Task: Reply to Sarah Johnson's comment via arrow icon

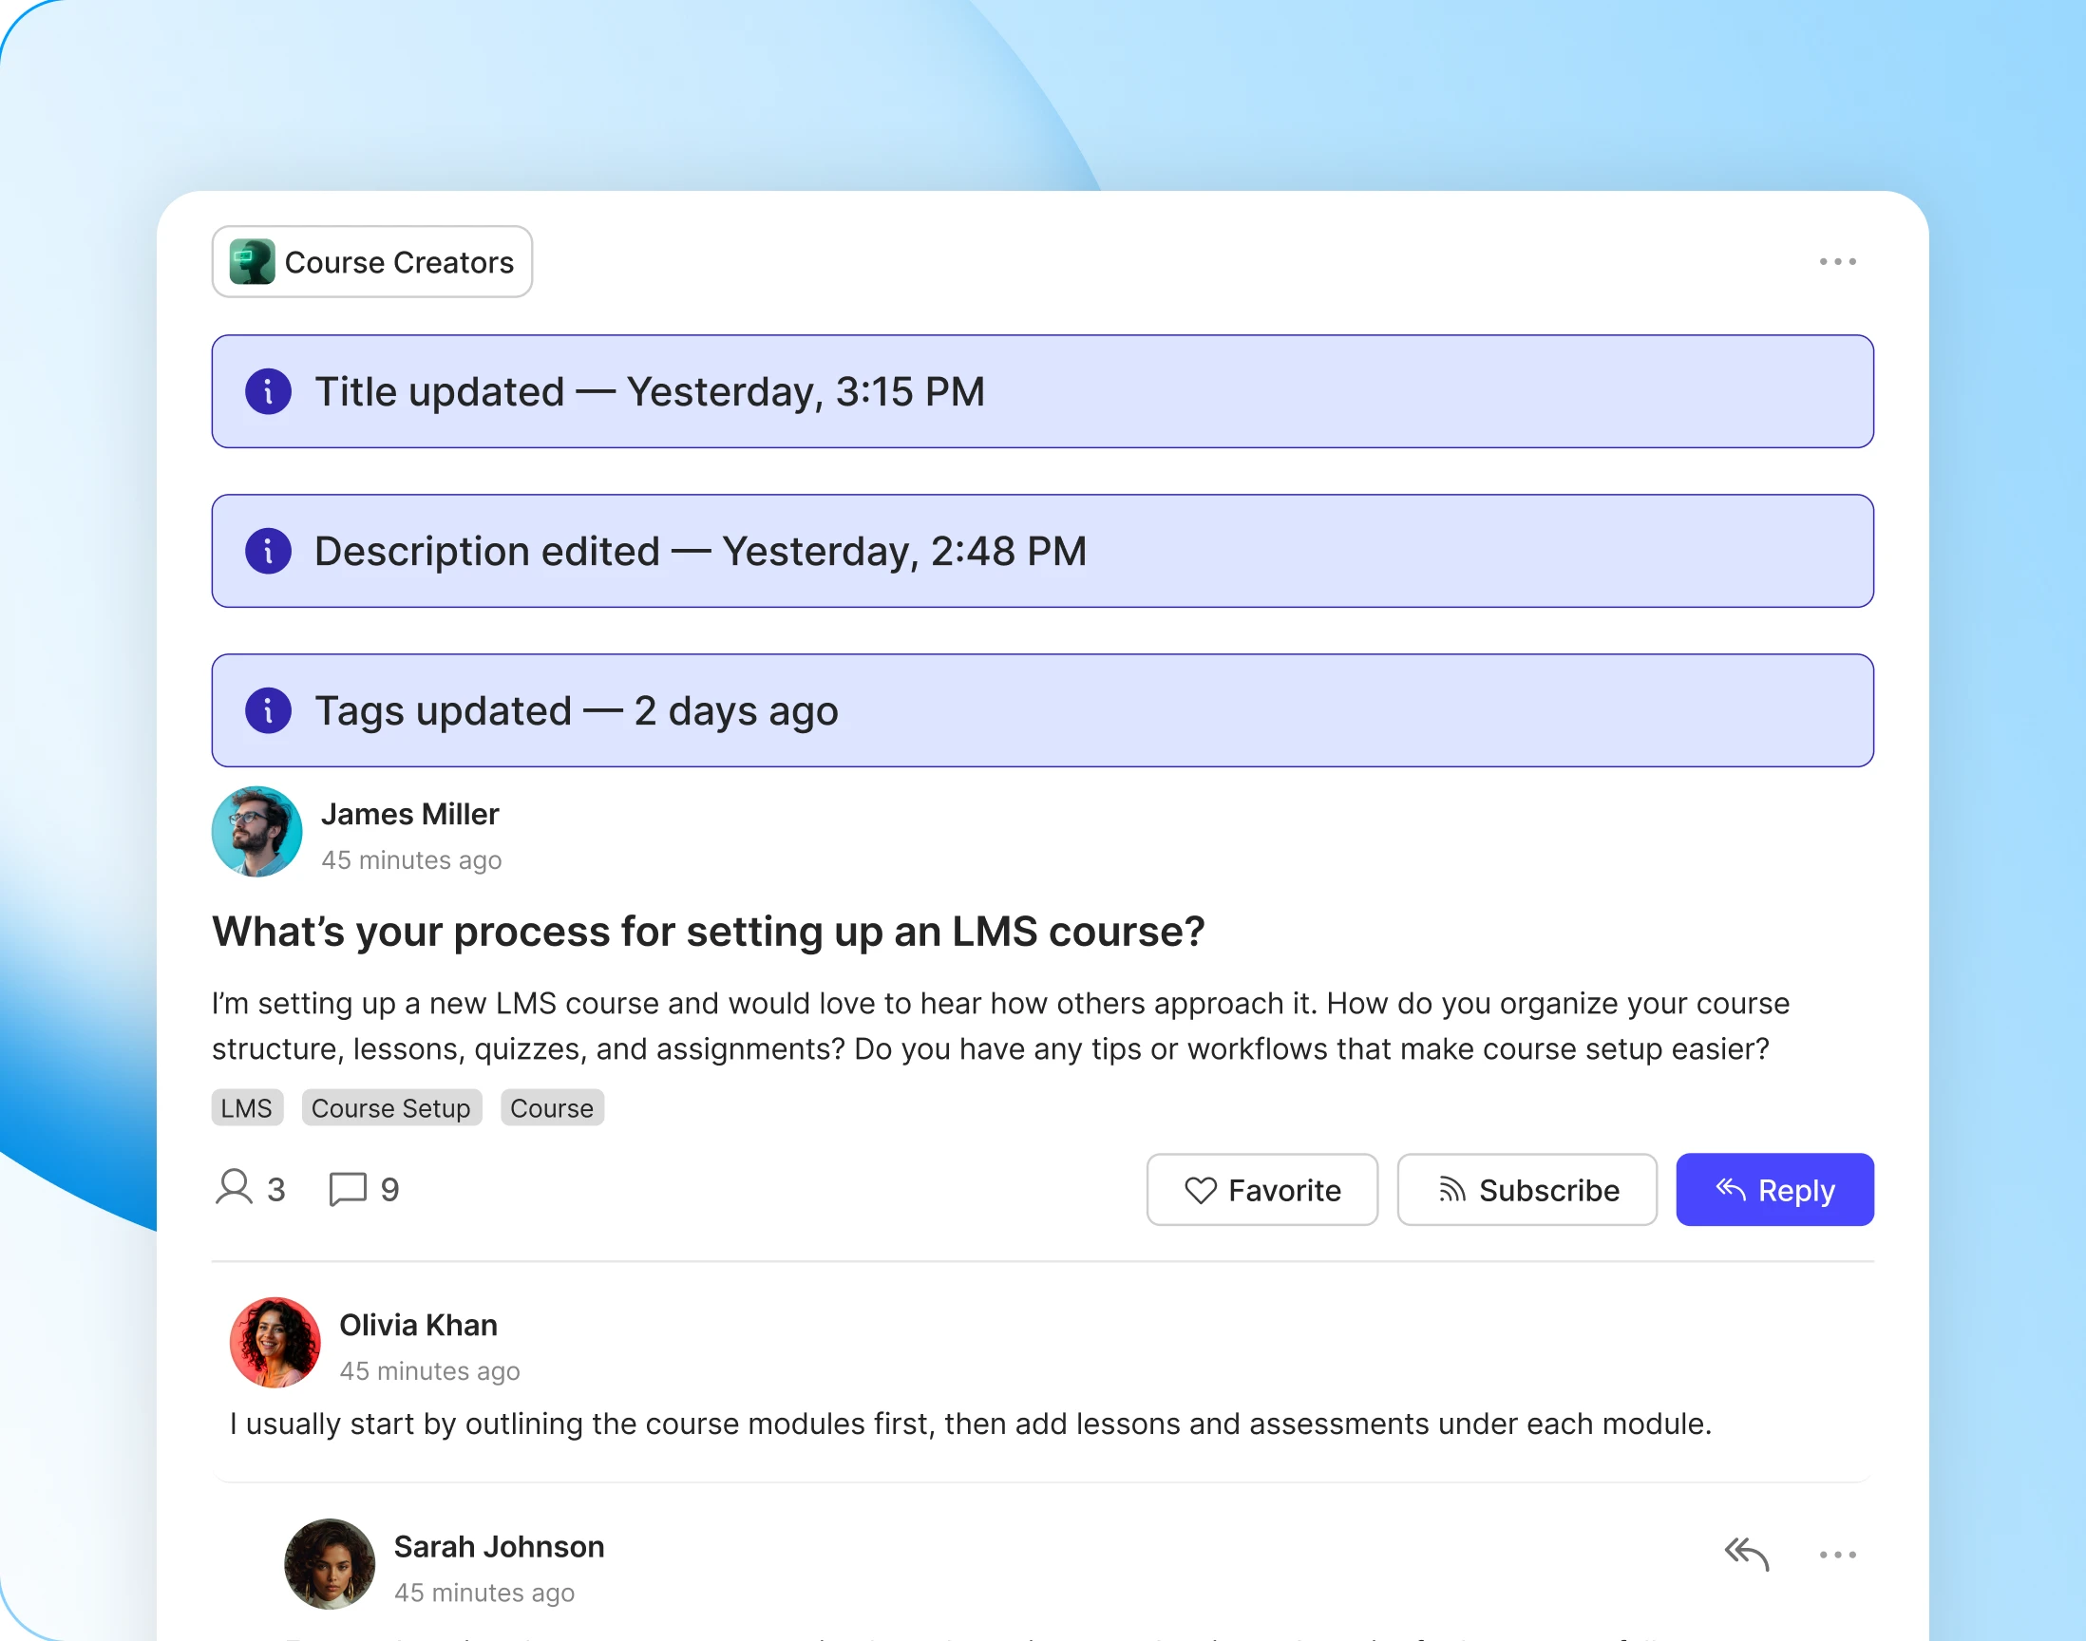Action: pos(1746,1554)
